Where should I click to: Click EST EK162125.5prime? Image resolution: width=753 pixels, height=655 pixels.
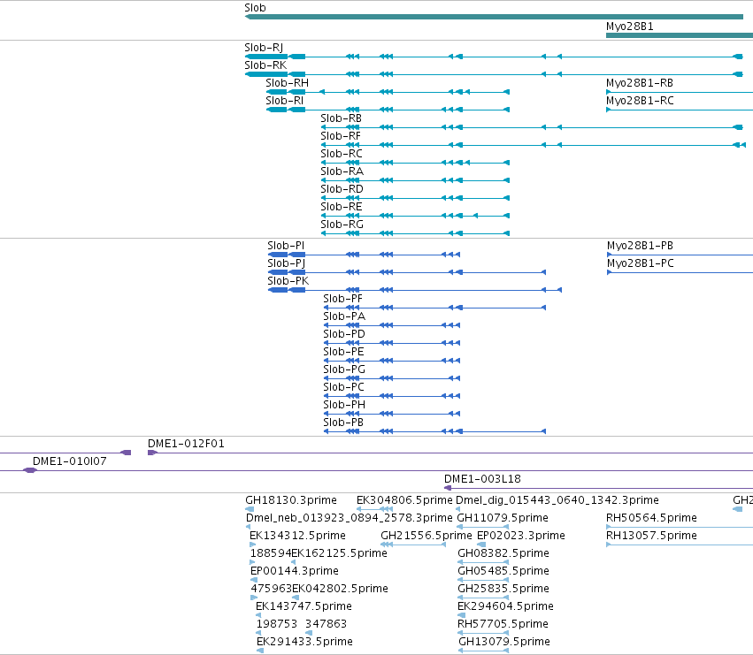pos(339,553)
